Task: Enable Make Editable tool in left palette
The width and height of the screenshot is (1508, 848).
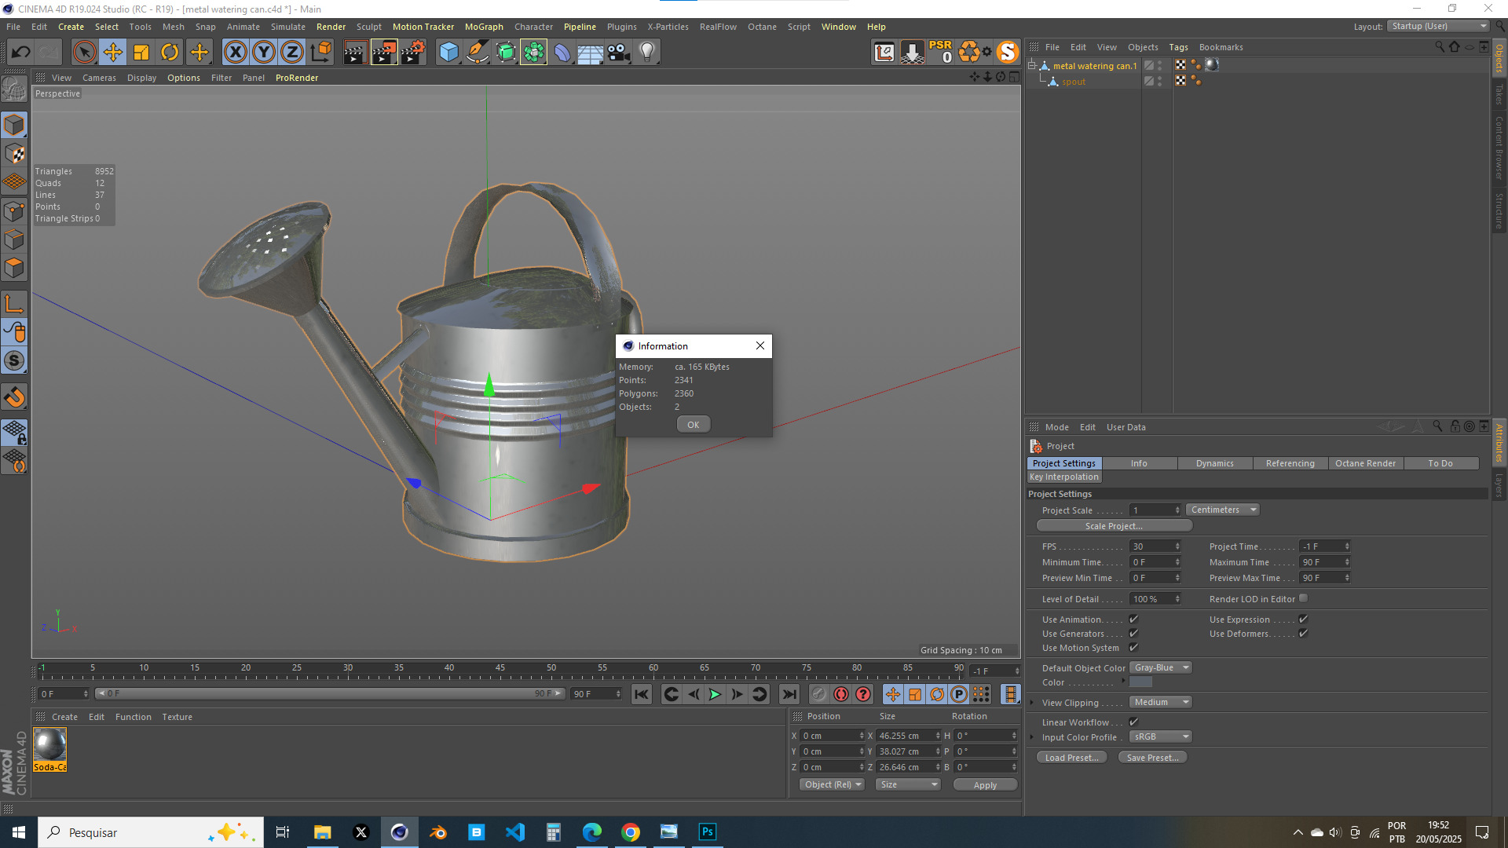Action: (x=14, y=90)
